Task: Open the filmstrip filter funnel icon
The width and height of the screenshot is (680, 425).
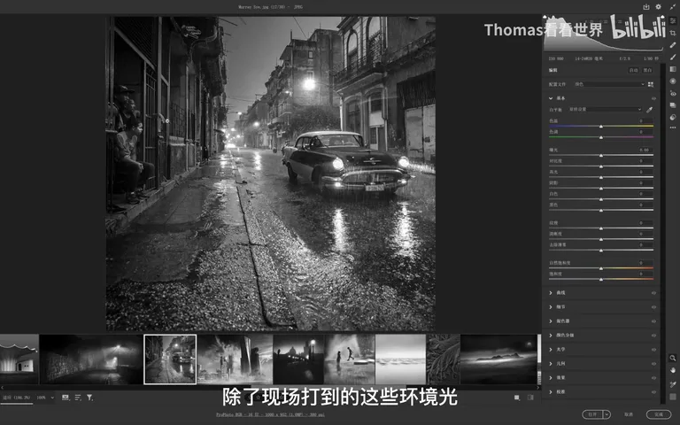Action: 89,398
